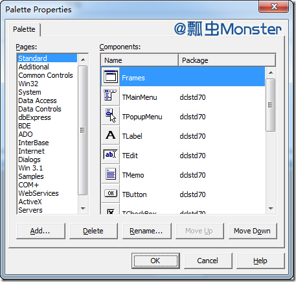Confirm with the OK button

(155, 261)
